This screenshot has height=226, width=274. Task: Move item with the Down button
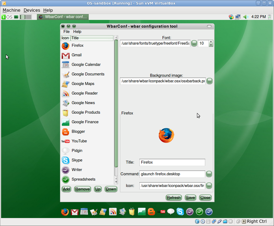tap(111, 189)
